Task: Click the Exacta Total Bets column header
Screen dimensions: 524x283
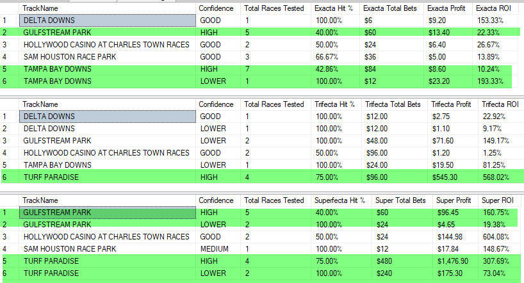Action: tap(391, 8)
